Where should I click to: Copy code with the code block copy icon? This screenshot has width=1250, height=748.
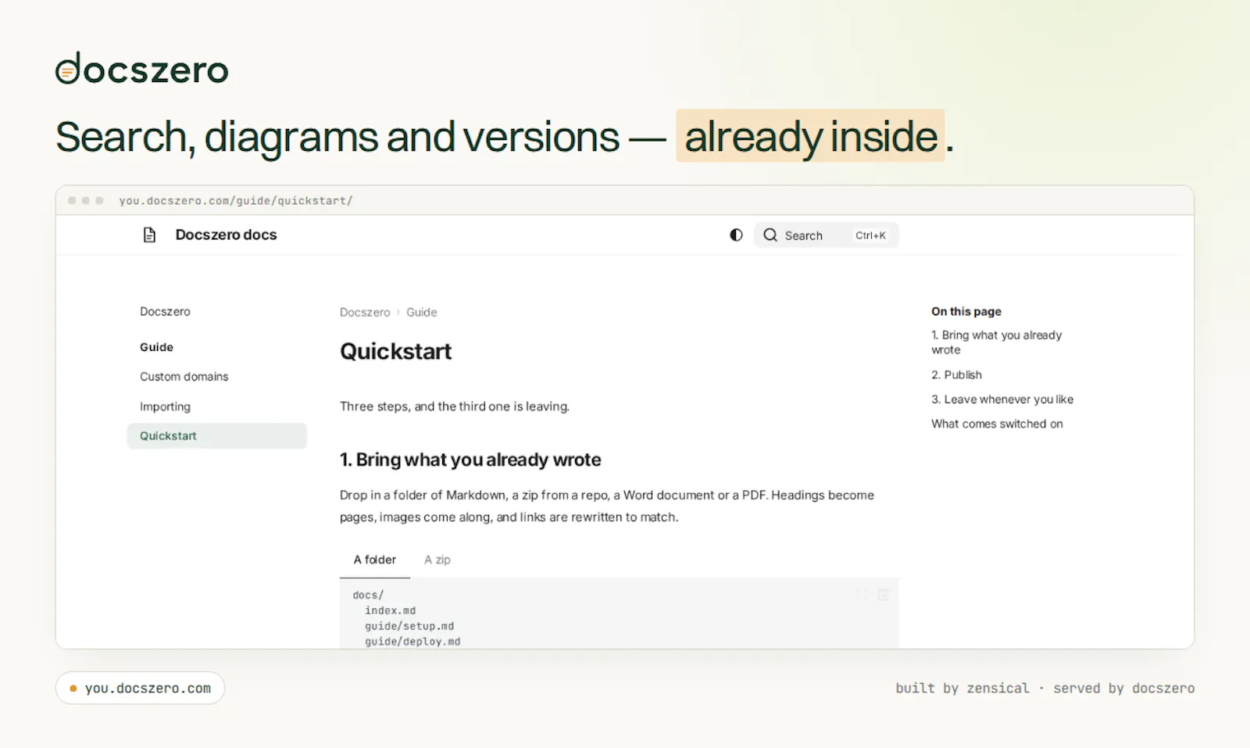pos(883,595)
